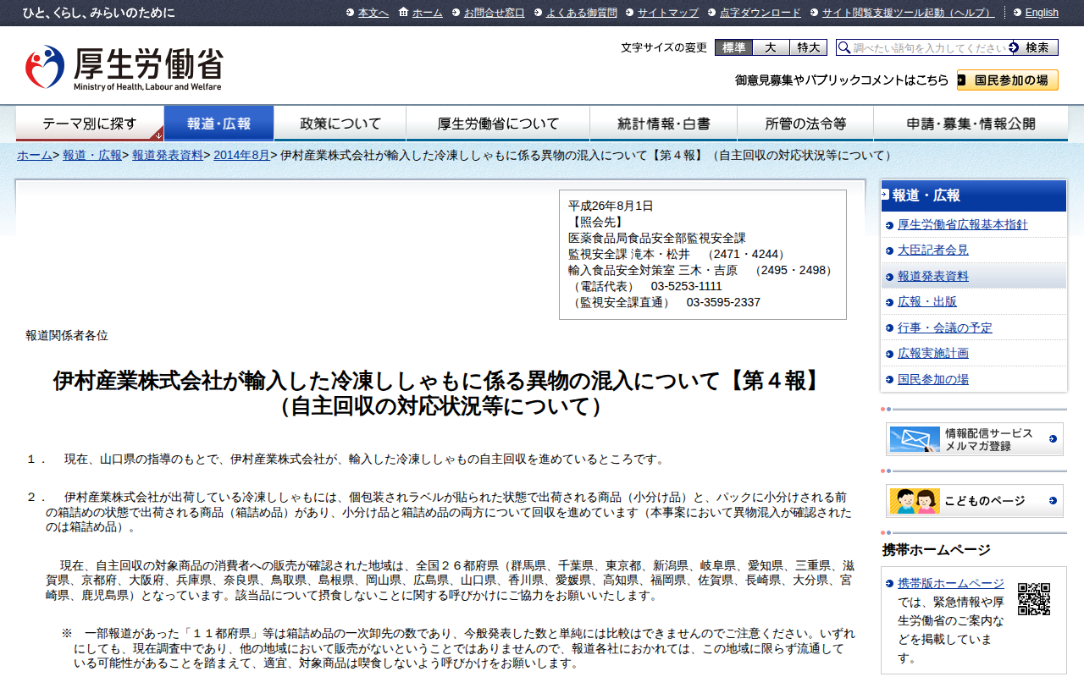Click 報道発表資料 breadcrumb link
Viewport: 1084px width, 677px height.
pos(168,155)
